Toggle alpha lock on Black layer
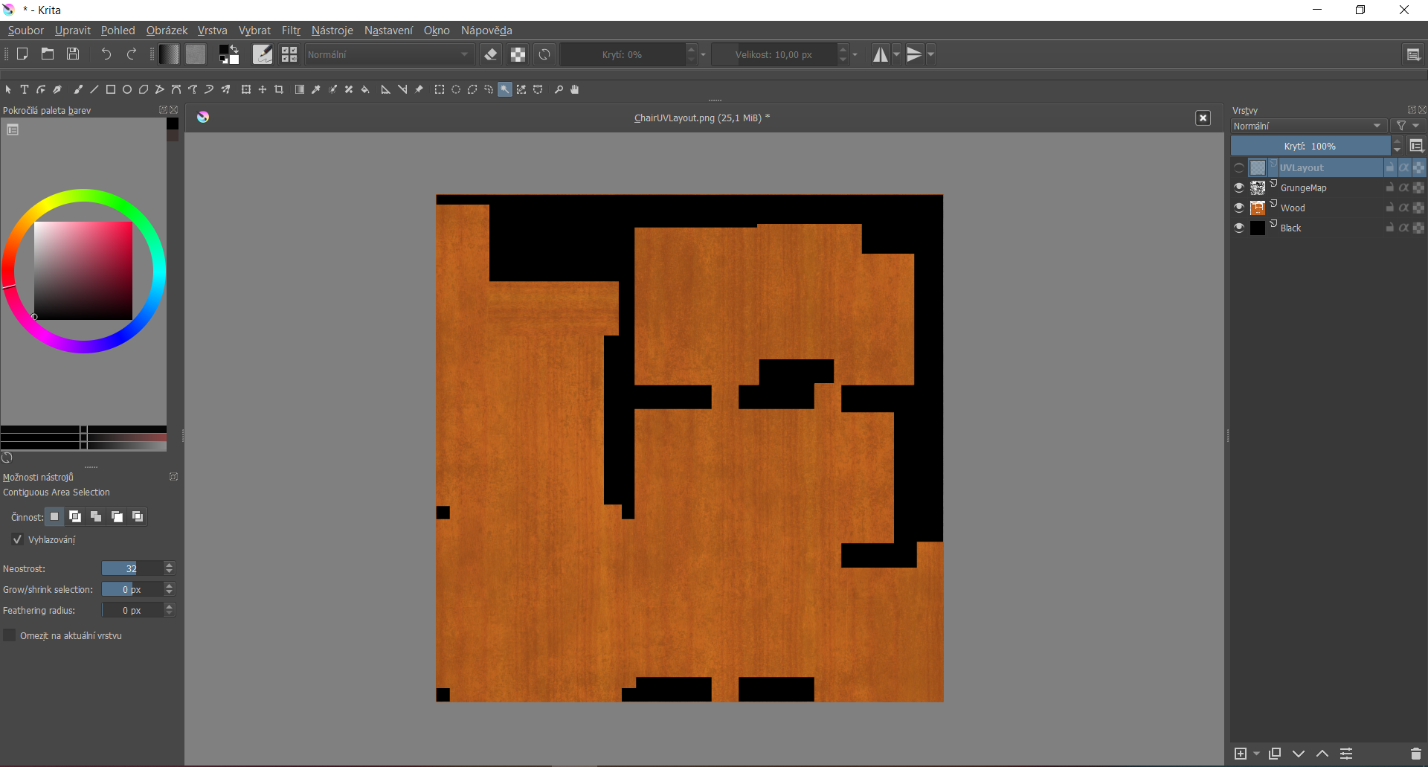 tap(1419, 228)
